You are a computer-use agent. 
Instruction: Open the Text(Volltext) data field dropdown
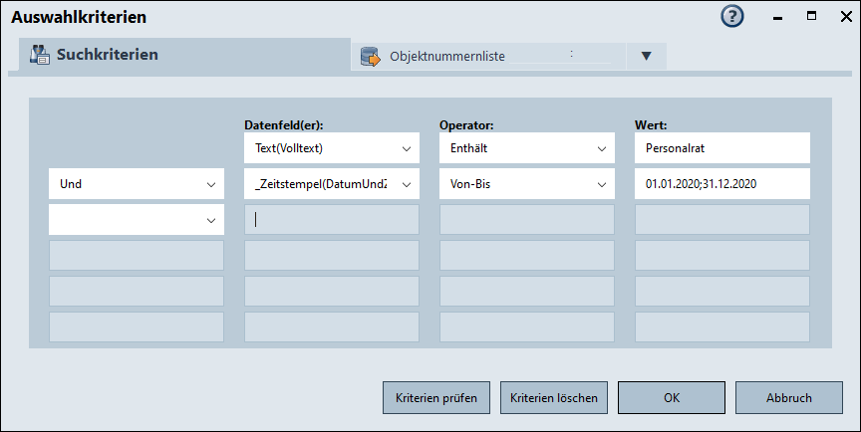coord(331,148)
